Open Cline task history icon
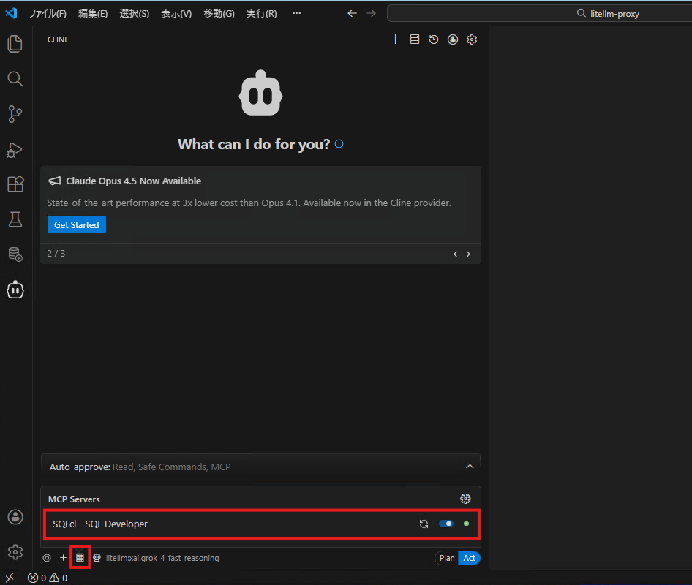The height and width of the screenshot is (585, 692). 434,39
